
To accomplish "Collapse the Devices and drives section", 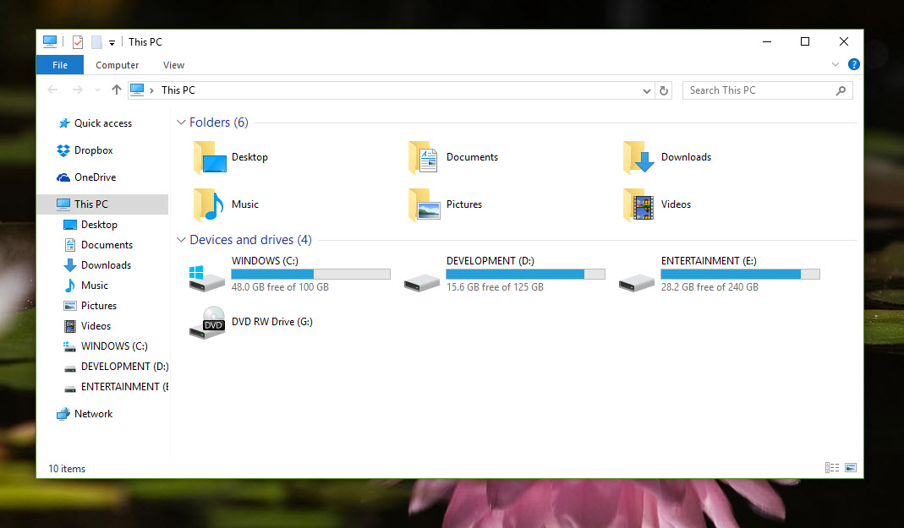I will [x=181, y=239].
